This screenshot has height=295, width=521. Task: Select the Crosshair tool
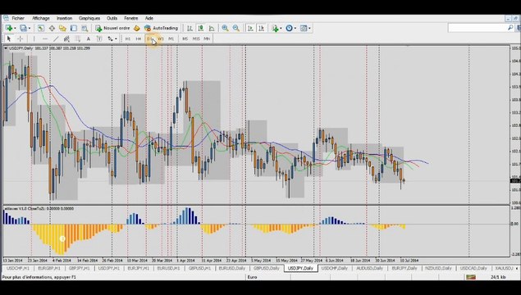tap(20, 39)
